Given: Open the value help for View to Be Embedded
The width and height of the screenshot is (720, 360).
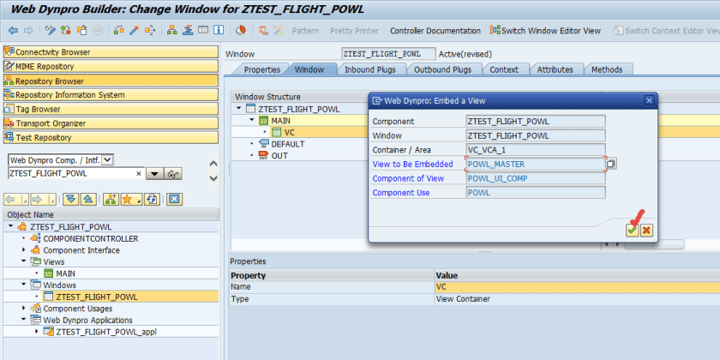Looking at the screenshot, I should pyautogui.click(x=612, y=164).
